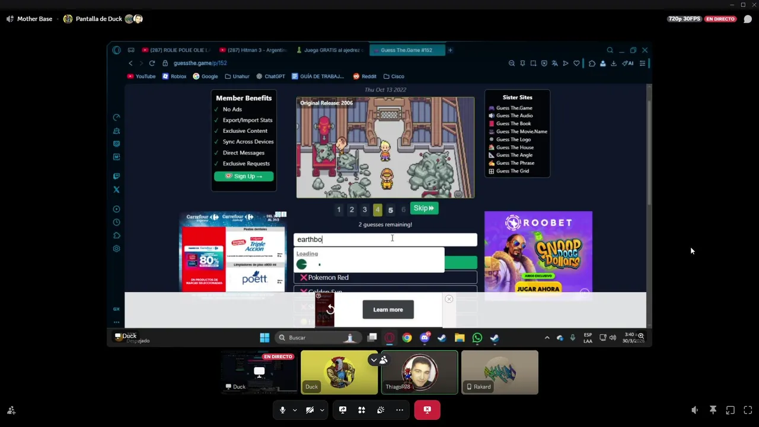Image resolution: width=759 pixels, height=427 pixels.
Task: Click the Sign Up button
Action: tap(244, 176)
